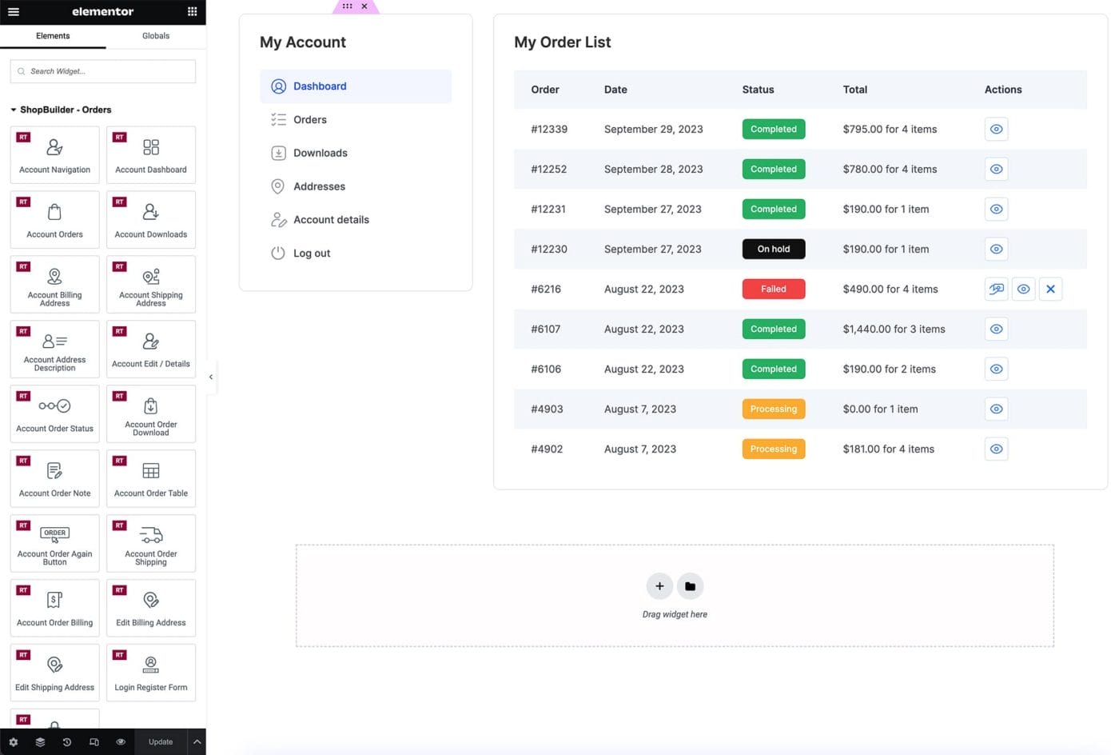Select the Account Order Table widget

point(150,478)
